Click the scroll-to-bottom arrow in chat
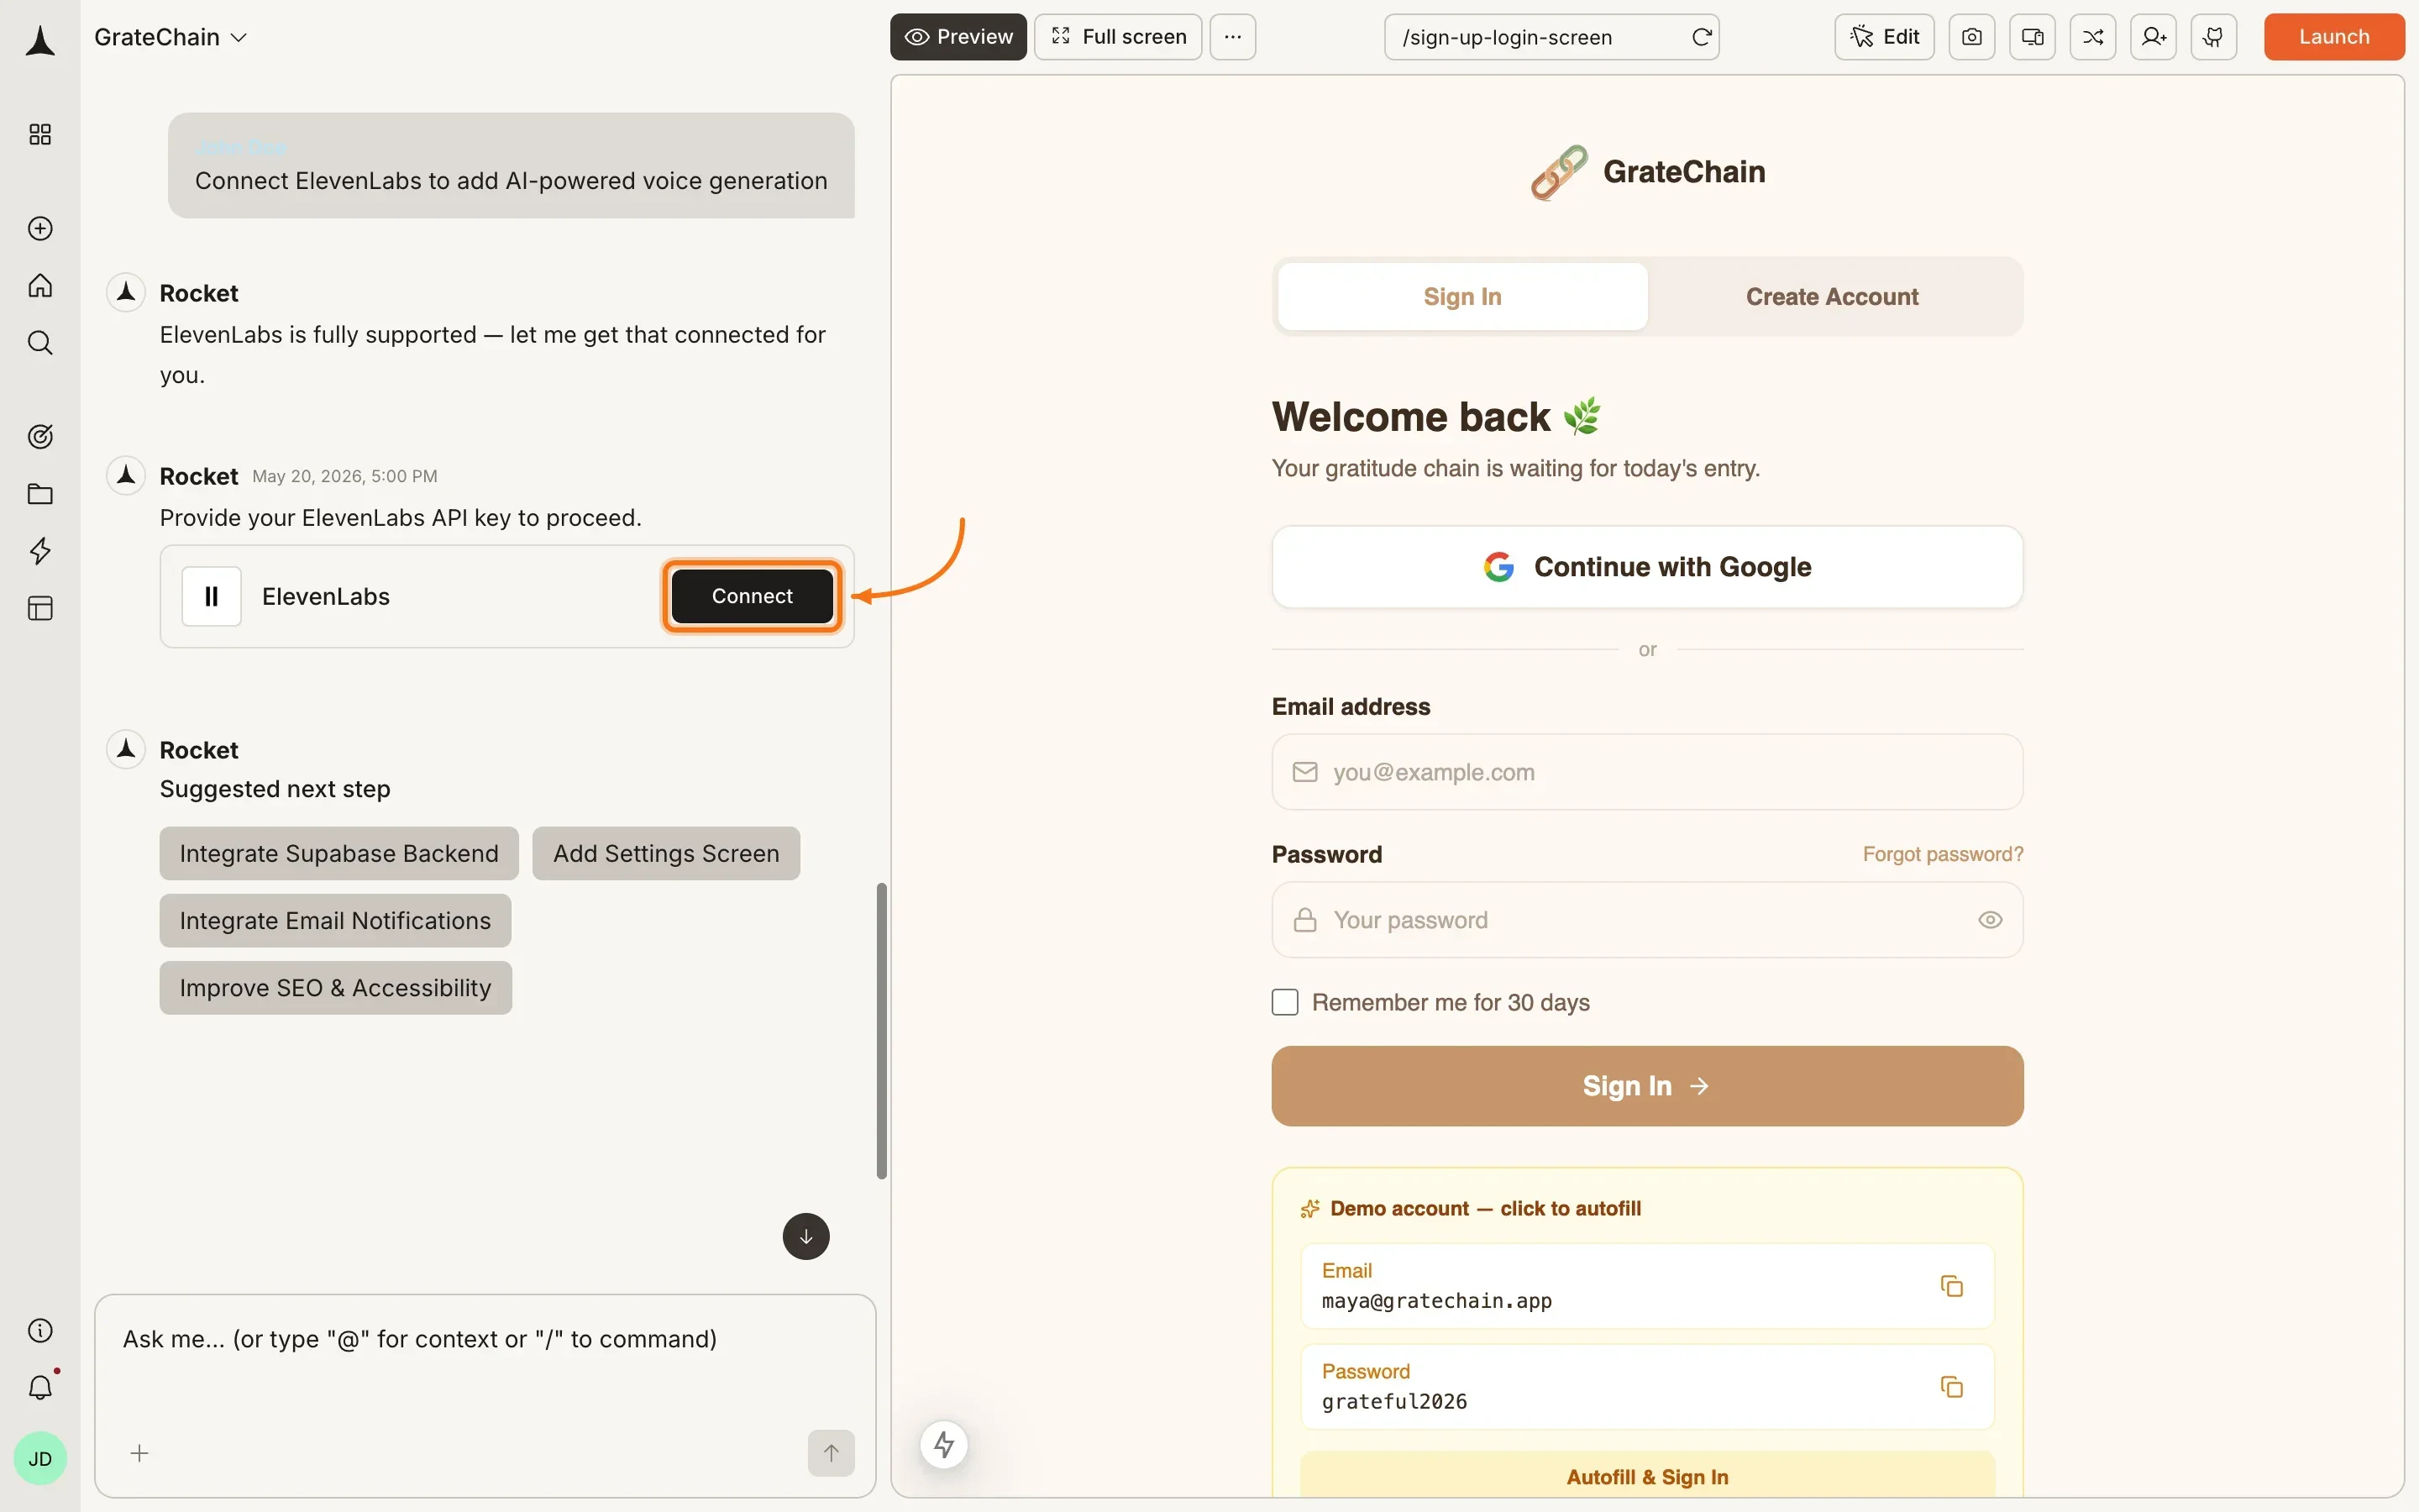Screen dimensions: 2419x1512 [x=805, y=1237]
